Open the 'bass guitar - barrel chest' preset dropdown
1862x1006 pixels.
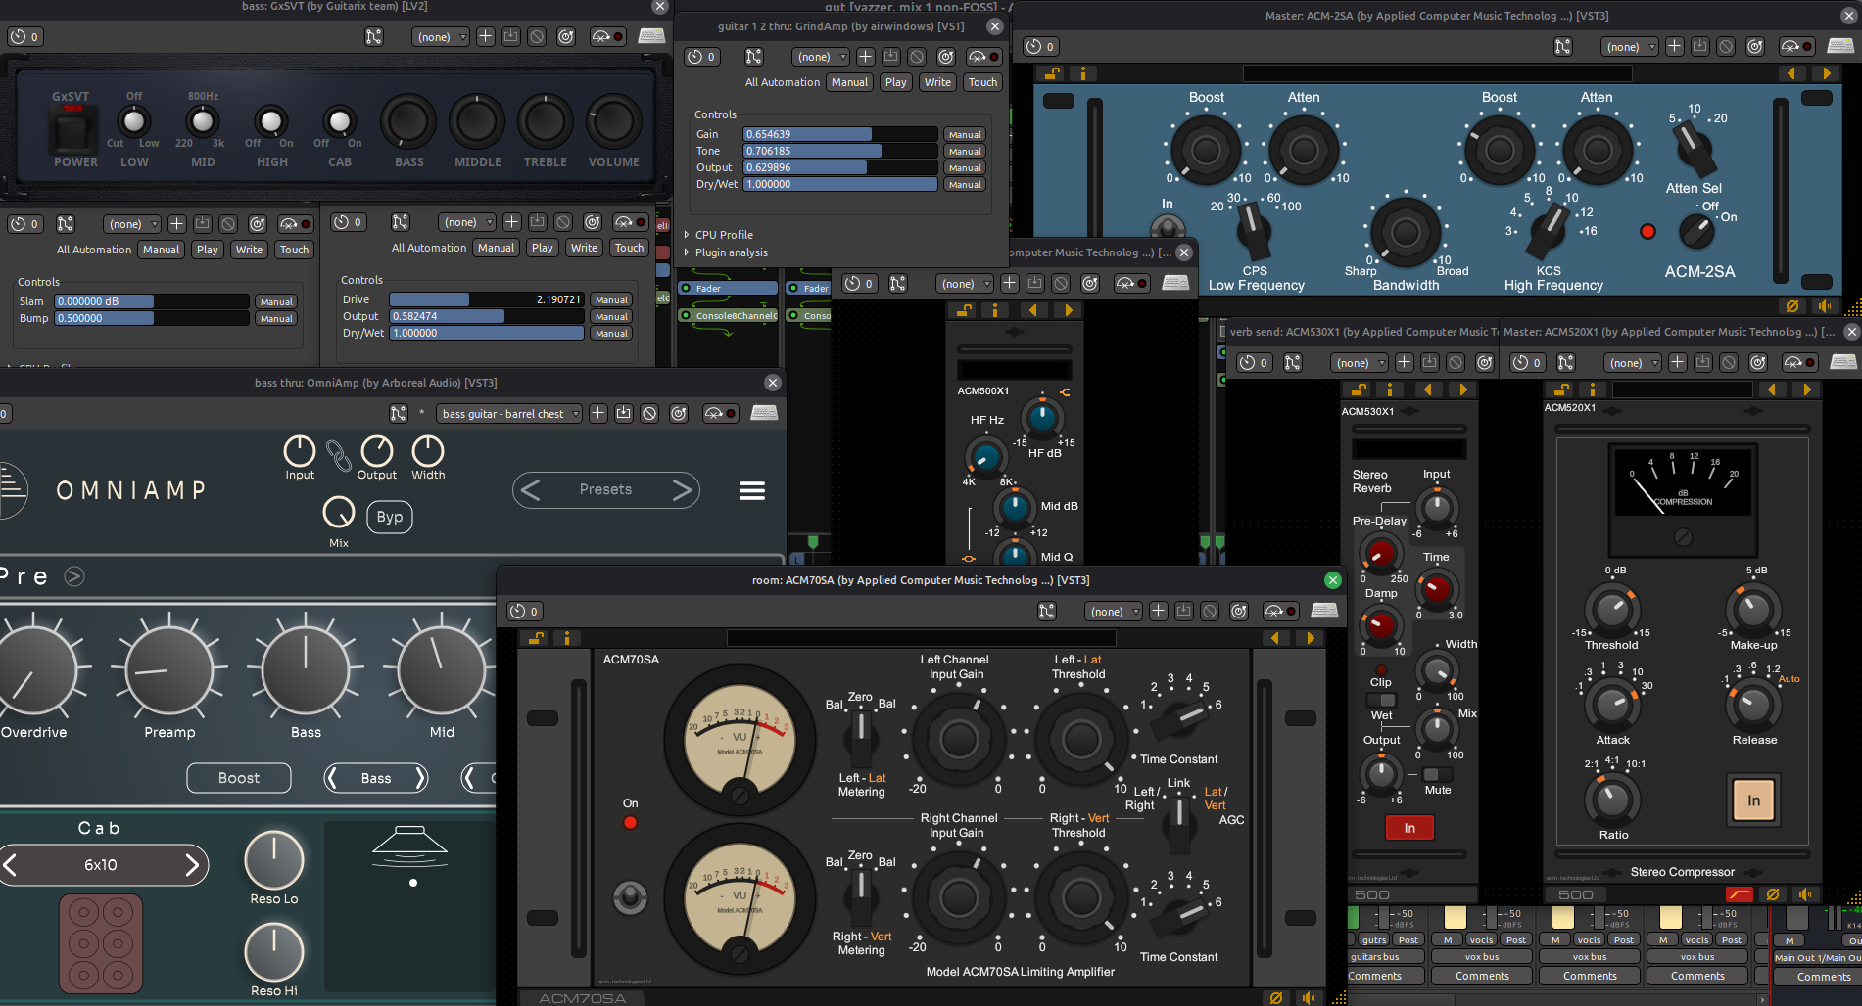509,414
